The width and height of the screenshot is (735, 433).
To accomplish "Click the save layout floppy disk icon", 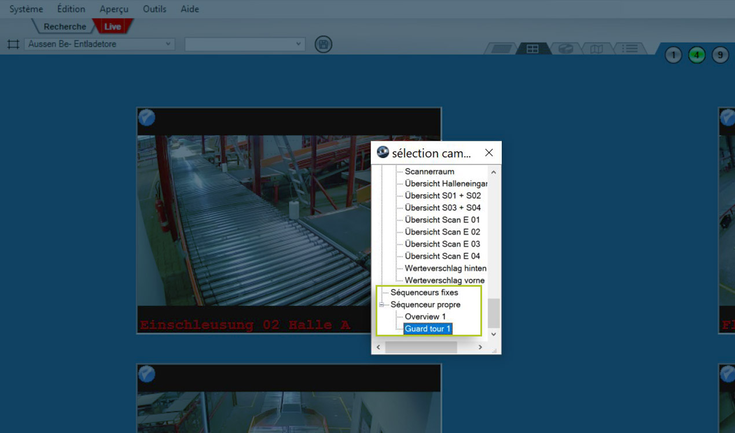I will (324, 45).
